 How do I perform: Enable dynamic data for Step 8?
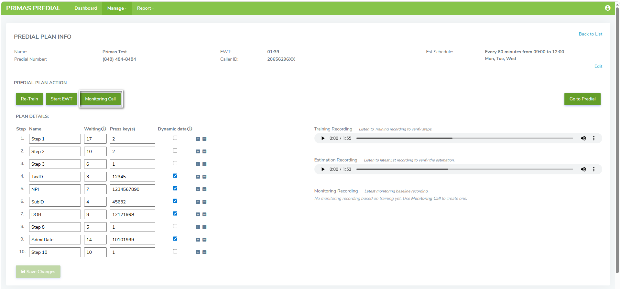pos(175,226)
